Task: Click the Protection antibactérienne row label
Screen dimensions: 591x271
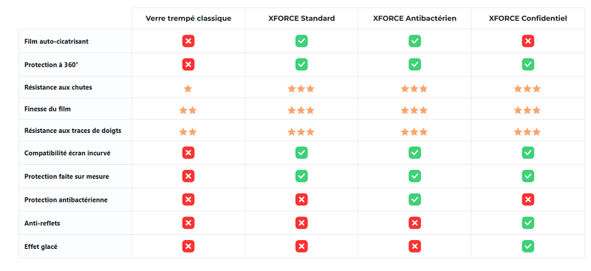Action: click(66, 200)
